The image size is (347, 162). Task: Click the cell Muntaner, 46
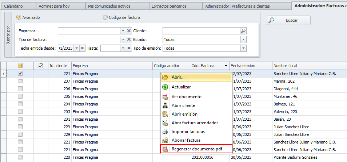(x=286, y=96)
